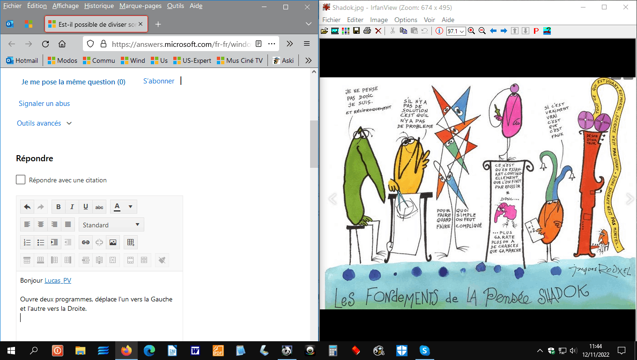
Task: Open Windows Start menu
Action: pos(11,350)
